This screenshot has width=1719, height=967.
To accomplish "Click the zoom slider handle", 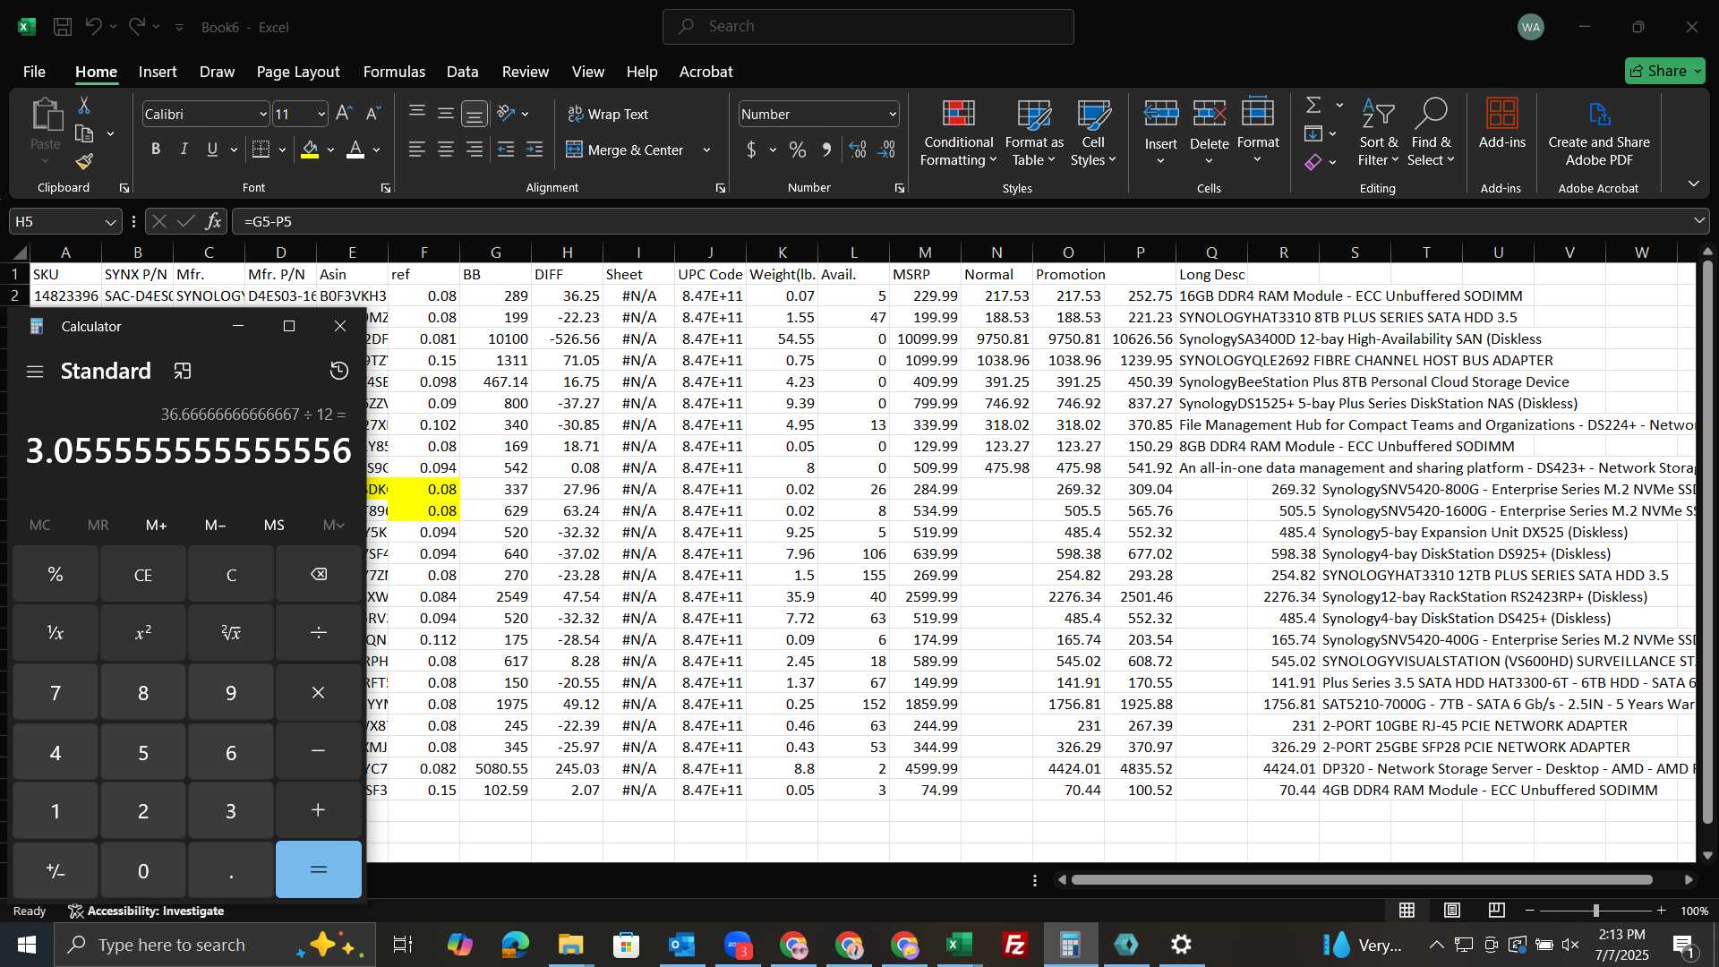I will (x=1595, y=911).
